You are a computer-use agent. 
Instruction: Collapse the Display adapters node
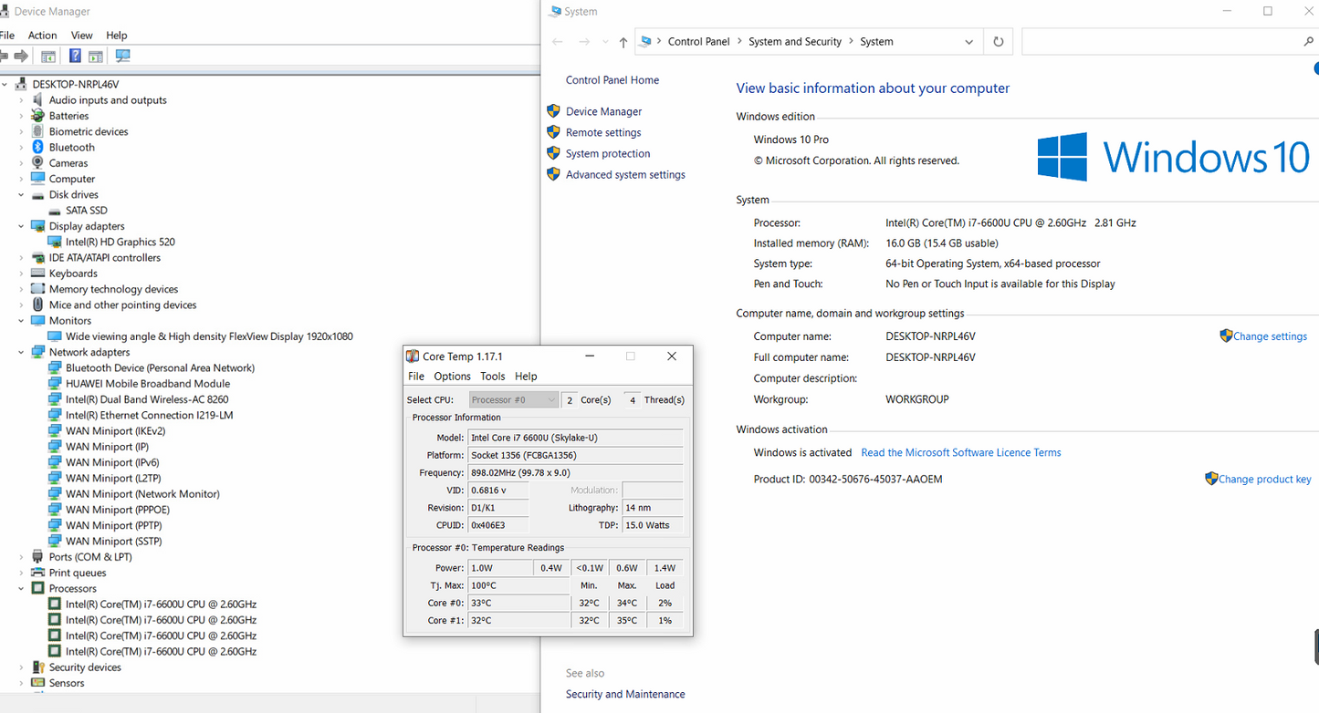[x=21, y=226]
